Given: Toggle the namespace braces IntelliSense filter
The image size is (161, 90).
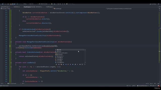Looking at the screenshot, I should click(x=59, y=64).
